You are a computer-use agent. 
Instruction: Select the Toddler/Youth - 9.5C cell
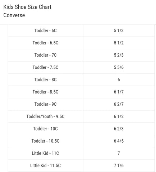(46, 116)
